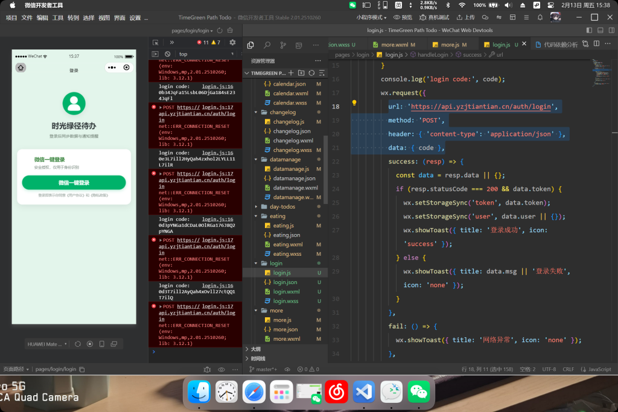Image resolution: width=618 pixels, height=412 pixels.
Task: Clear the console with the ban icon
Action: [x=167, y=54]
